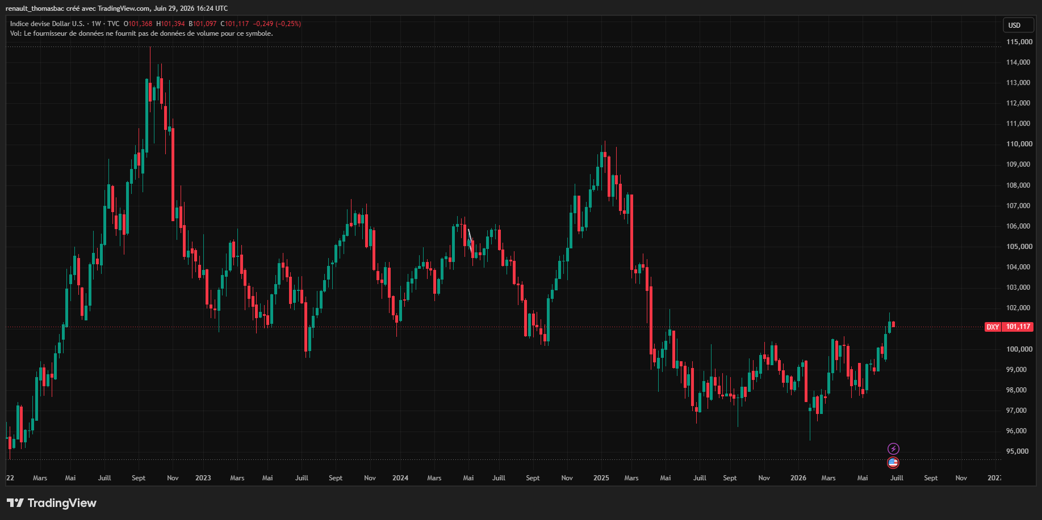The width and height of the screenshot is (1042, 520).
Task: Click the 113,000 price axis label
Action: (1018, 83)
